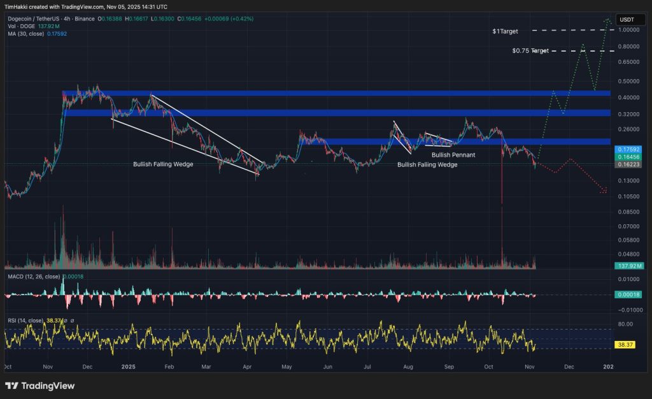Screen dimensions: 652x399
Task: Select the MACD (12, 26, close) indicator label
Action: tap(32, 277)
